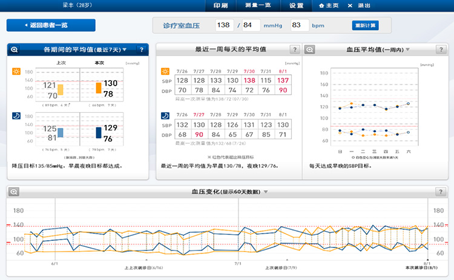Click magnifier icon on weekly blood pressure chart

(309, 49)
